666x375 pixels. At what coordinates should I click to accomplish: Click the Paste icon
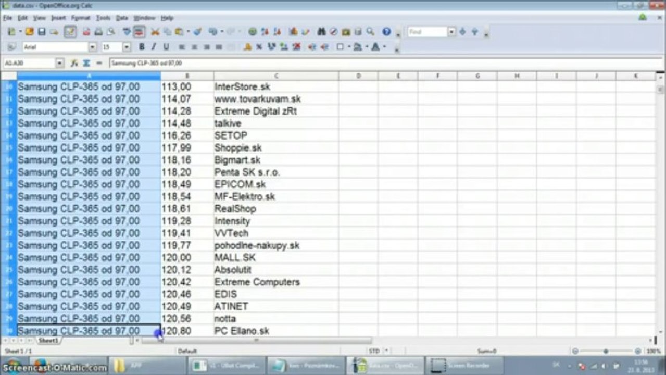(x=179, y=32)
